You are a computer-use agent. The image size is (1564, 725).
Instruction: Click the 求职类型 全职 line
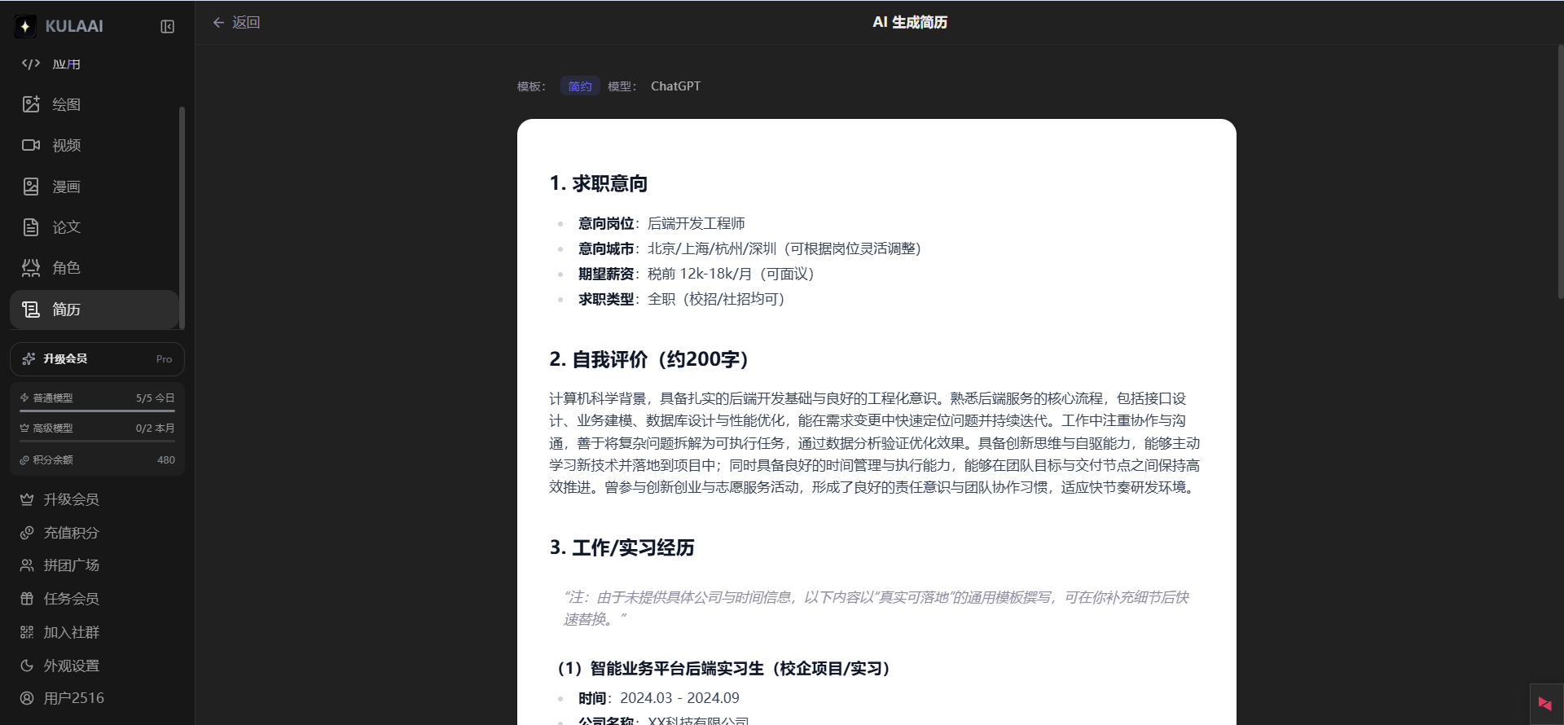pos(682,299)
